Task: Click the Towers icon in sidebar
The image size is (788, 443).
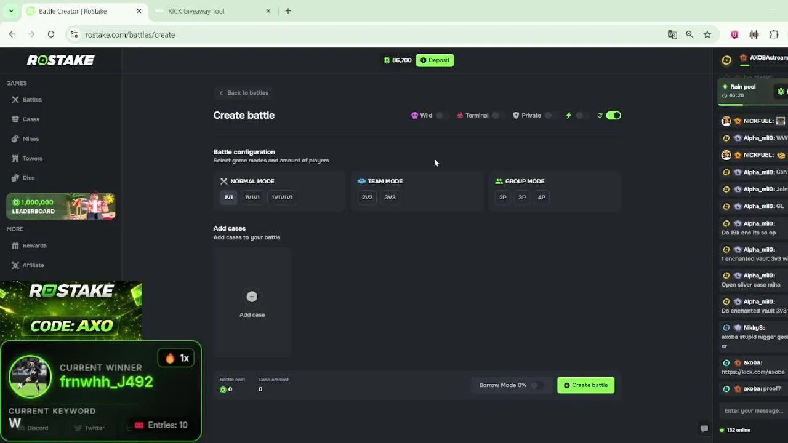Action: tap(15, 158)
